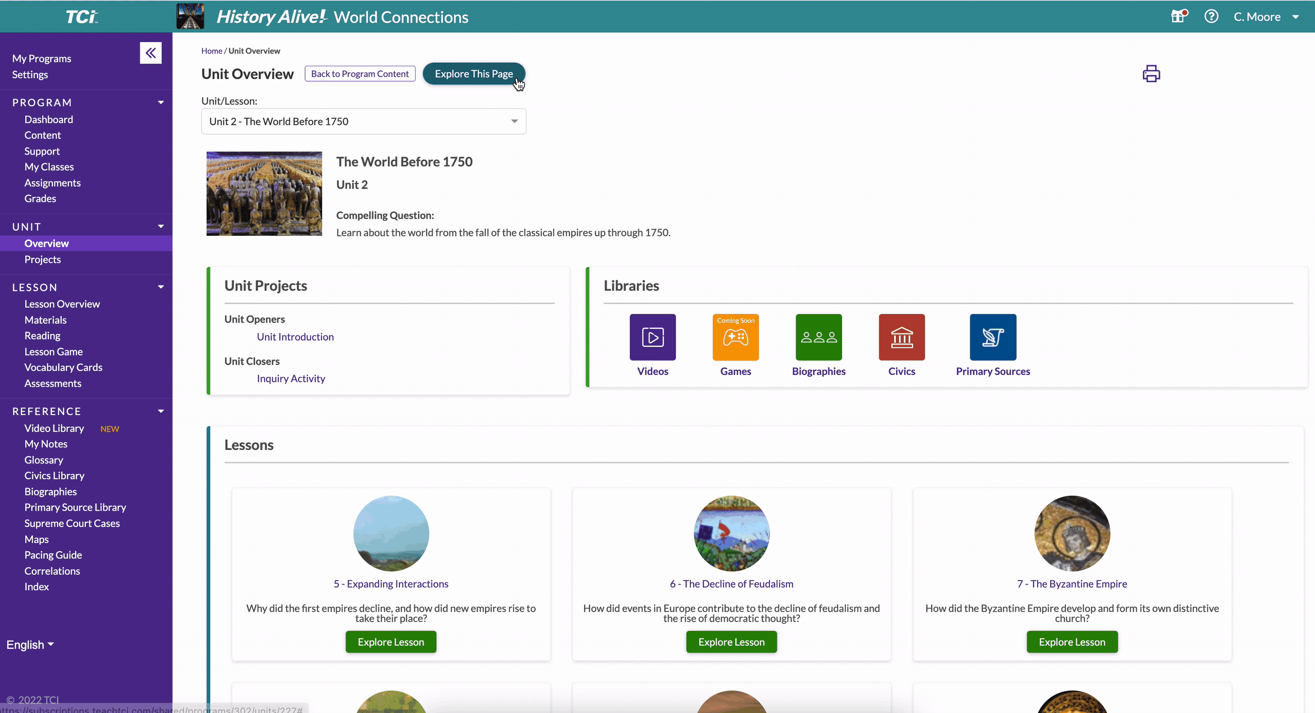This screenshot has height=713, width=1315.
Task: Open Civics Library in sidebar
Action: click(x=54, y=476)
